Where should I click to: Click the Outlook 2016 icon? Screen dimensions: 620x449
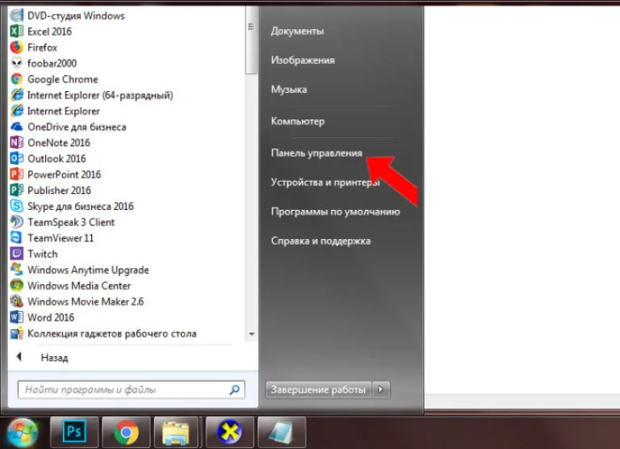click(x=17, y=158)
